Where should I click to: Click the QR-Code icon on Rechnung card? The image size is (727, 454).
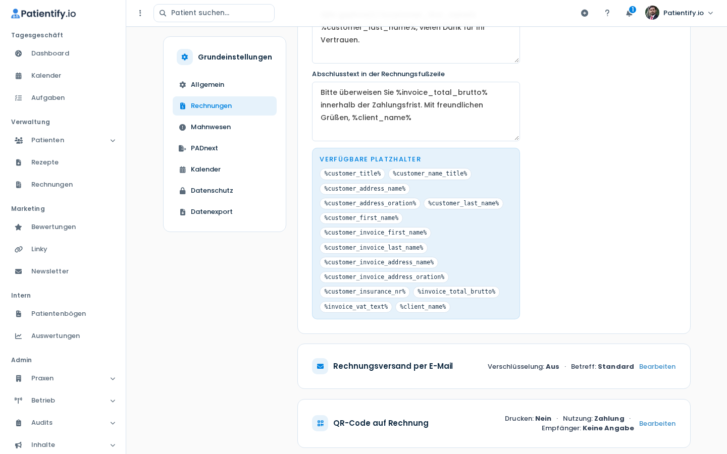(x=320, y=423)
